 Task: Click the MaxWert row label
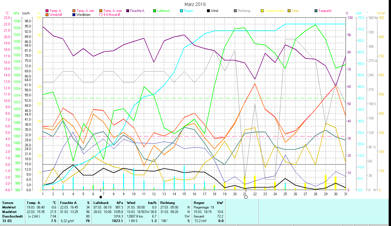click(9, 212)
